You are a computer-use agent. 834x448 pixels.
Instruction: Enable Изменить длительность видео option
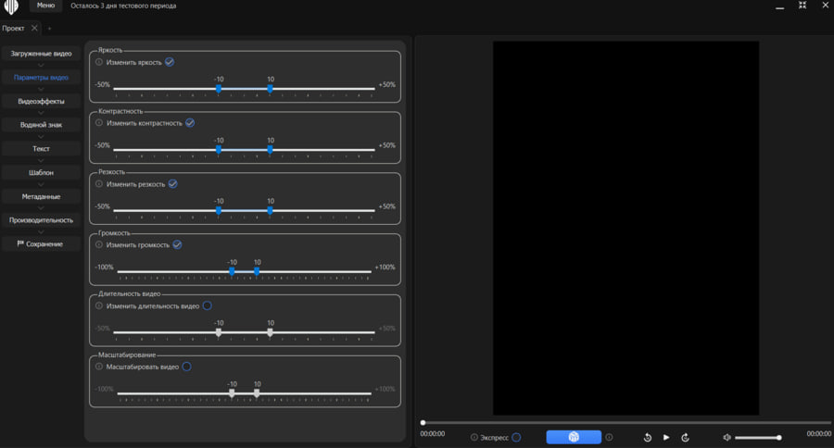(207, 306)
